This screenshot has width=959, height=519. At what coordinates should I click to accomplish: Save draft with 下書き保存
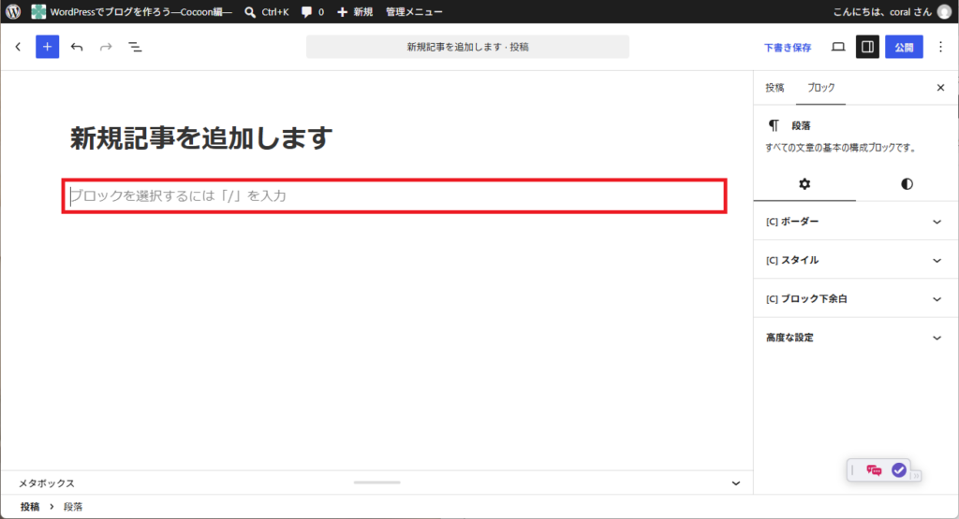point(788,48)
